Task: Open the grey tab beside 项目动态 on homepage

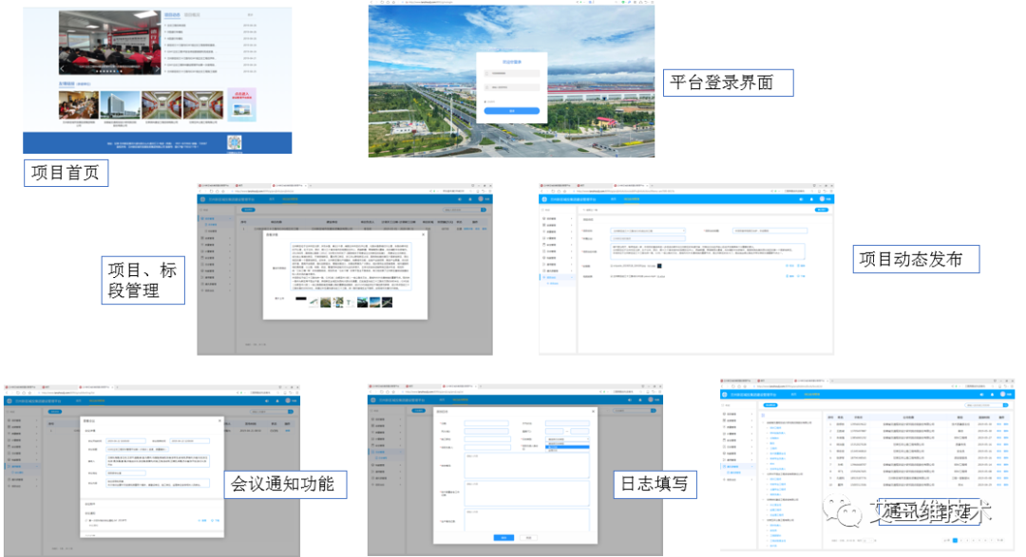Action: 192,14
